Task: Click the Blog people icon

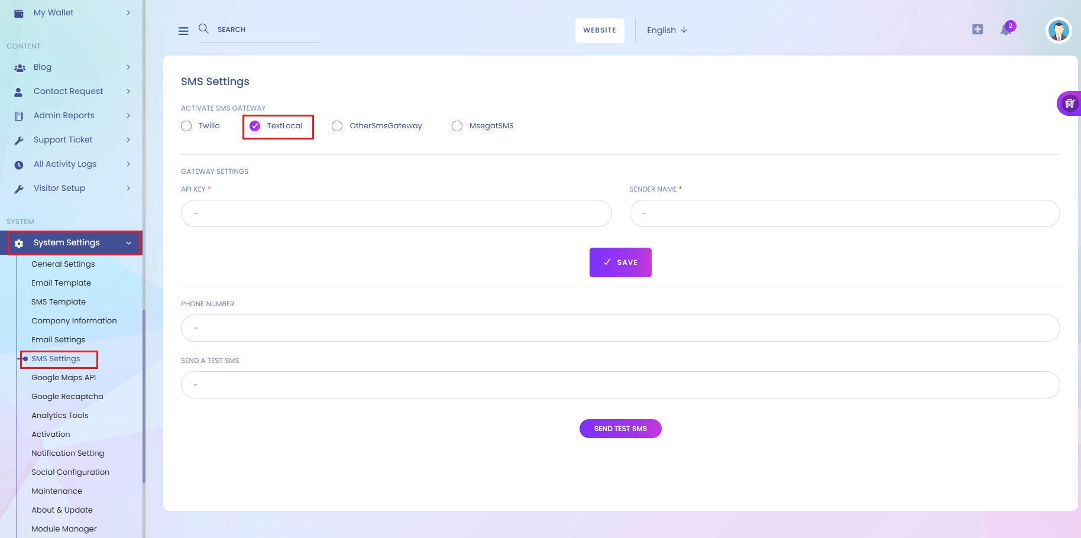Action: click(x=20, y=68)
